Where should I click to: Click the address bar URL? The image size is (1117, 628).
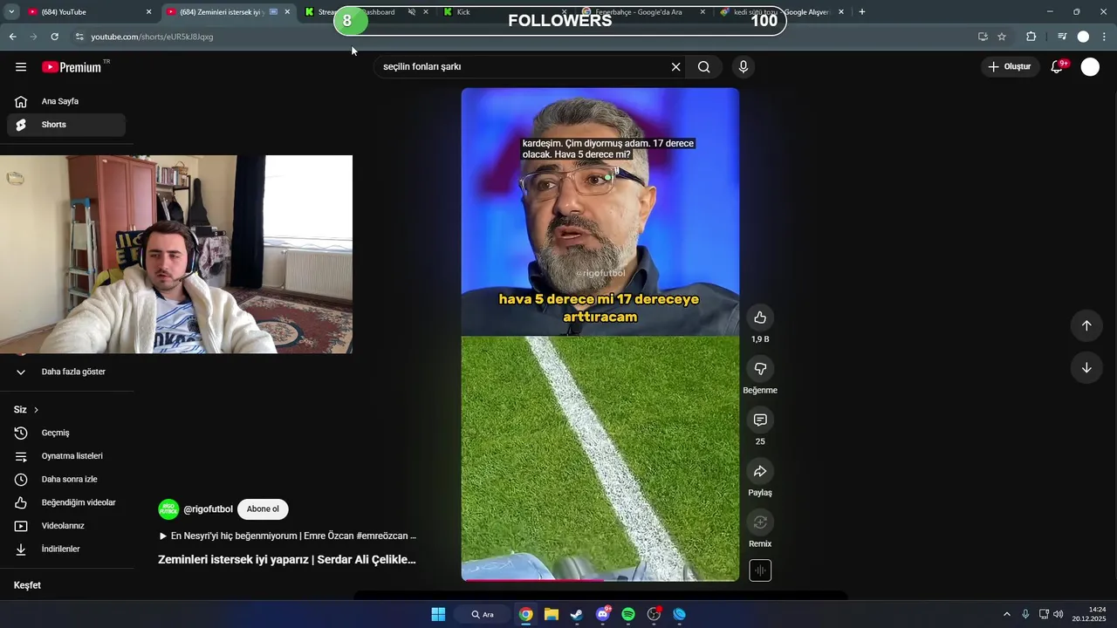pos(152,37)
